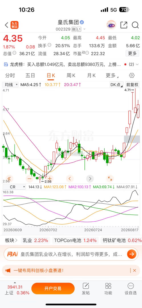Open the search magnifier icon

[x=135, y=25]
